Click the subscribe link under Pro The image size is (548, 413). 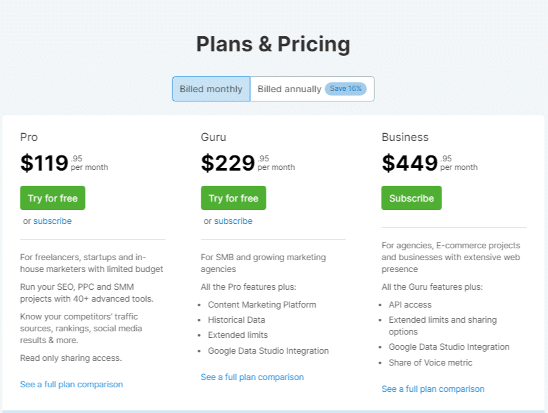pyautogui.click(x=53, y=221)
